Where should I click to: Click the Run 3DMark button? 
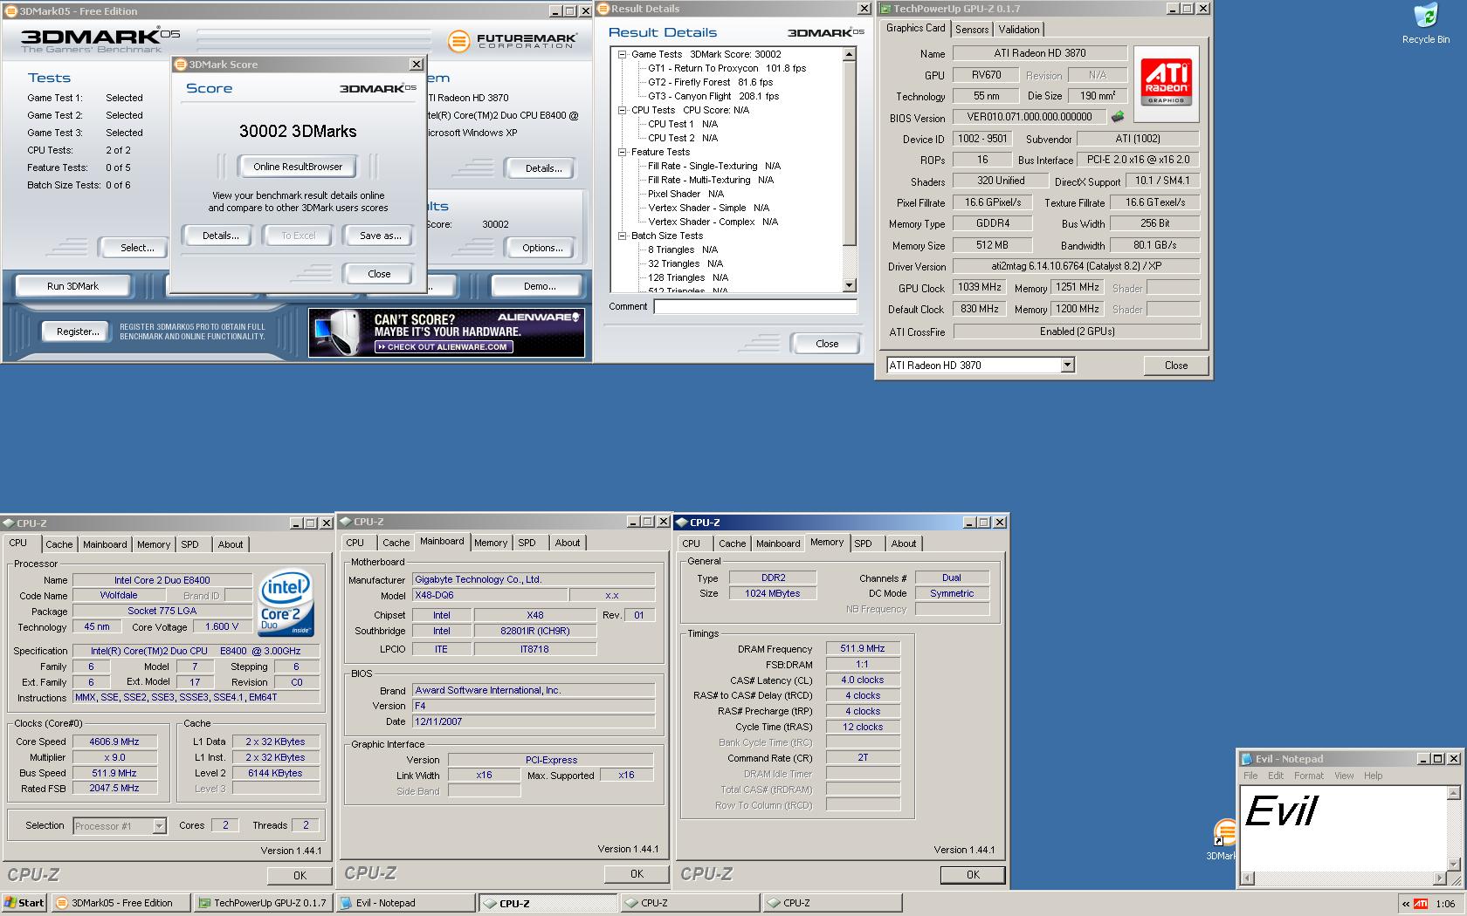tap(72, 286)
